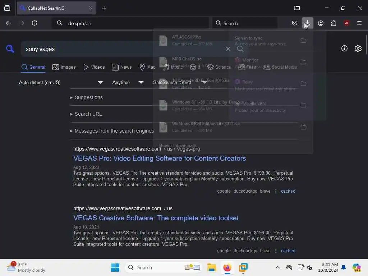368x276 pixels.
Task: Click the 'sony vages' search field
Action: (122, 49)
